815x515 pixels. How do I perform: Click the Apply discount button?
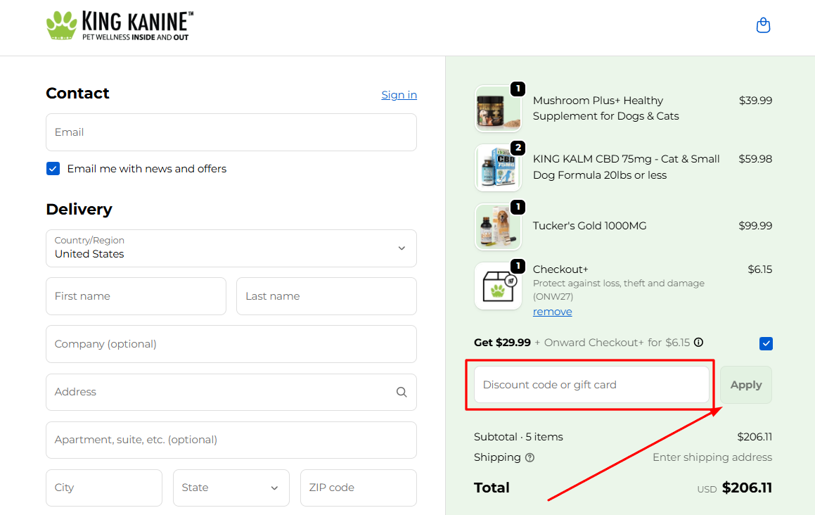(x=746, y=385)
